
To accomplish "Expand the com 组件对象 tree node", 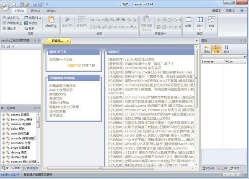I will [3, 134].
